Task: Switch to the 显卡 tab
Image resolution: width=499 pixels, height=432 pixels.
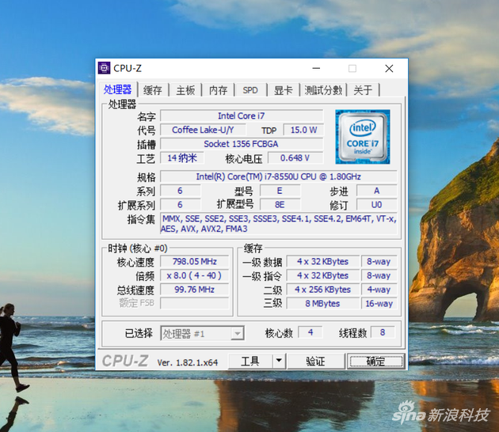Action: (284, 90)
